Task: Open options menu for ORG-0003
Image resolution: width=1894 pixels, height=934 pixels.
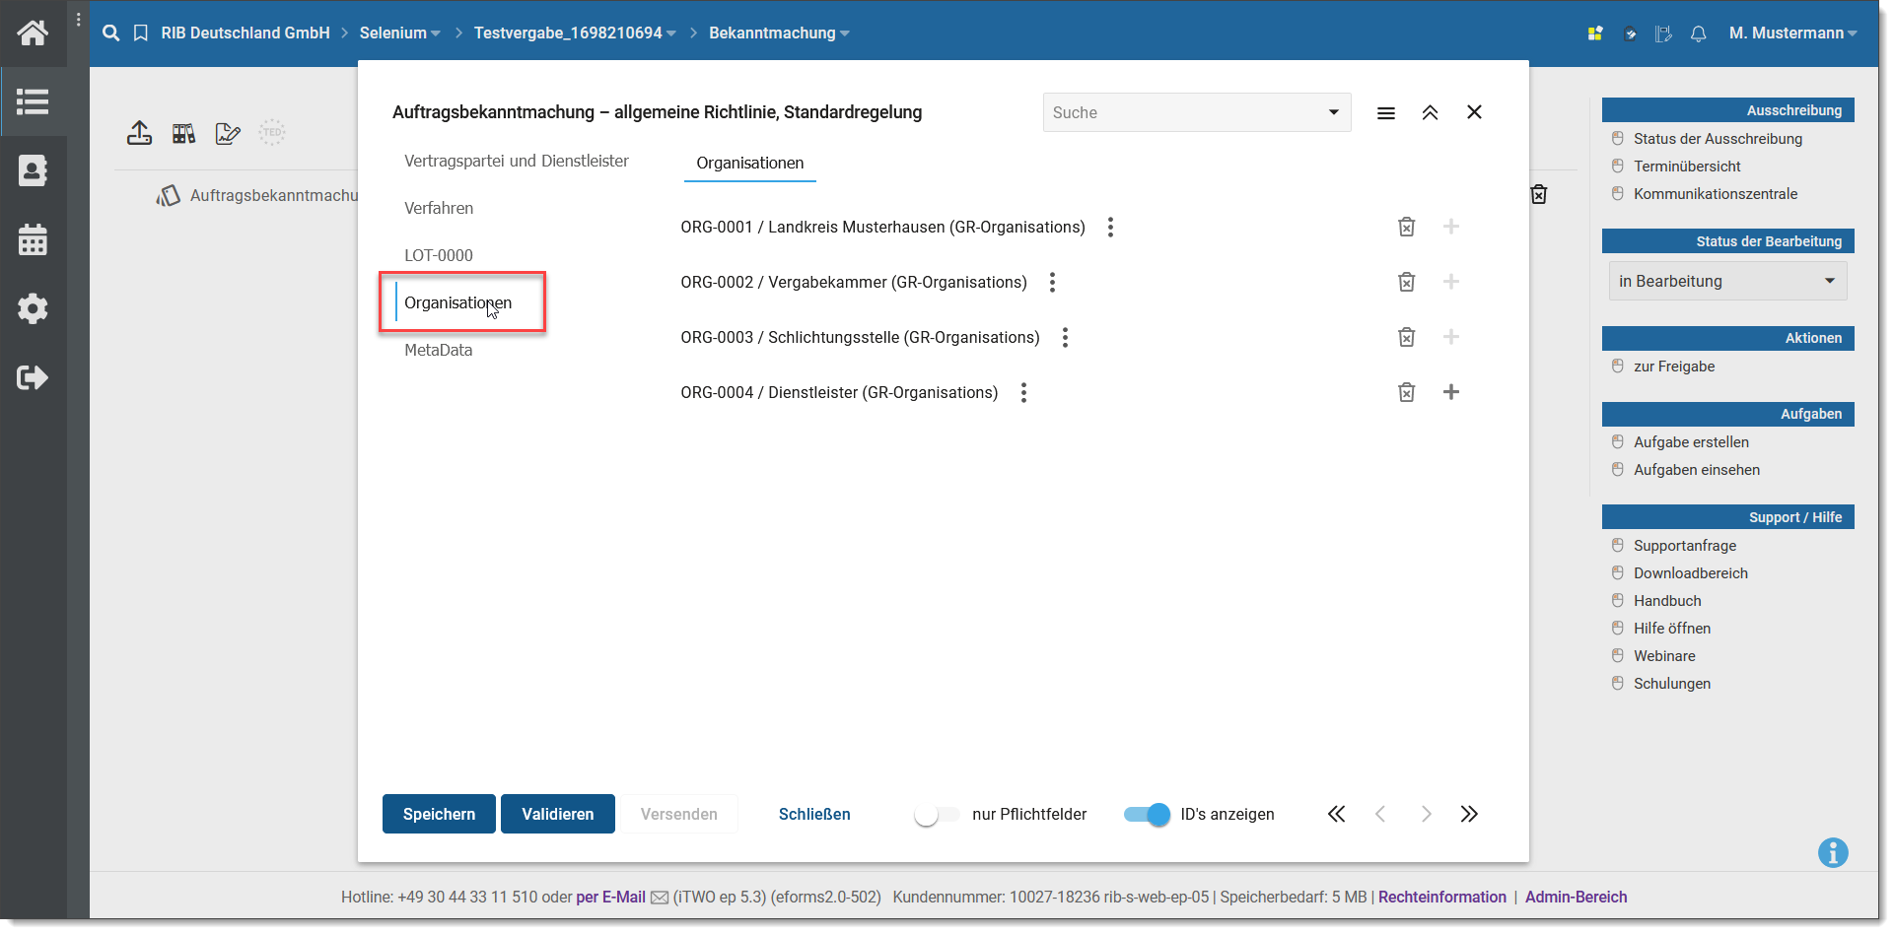Action: 1065,338
